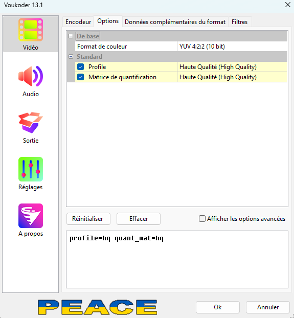
Task: Click the Réinitialiser button
Action: pyautogui.click(x=88, y=219)
